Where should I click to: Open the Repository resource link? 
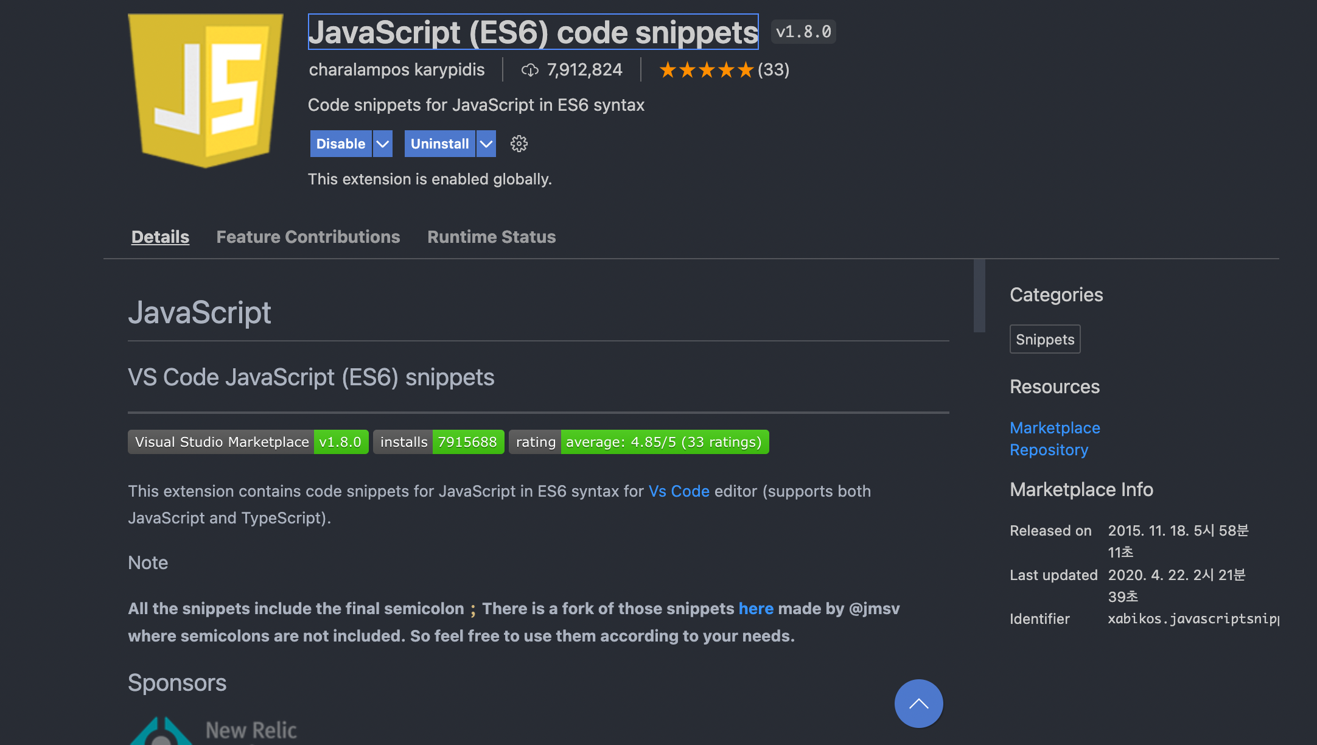pos(1049,450)
